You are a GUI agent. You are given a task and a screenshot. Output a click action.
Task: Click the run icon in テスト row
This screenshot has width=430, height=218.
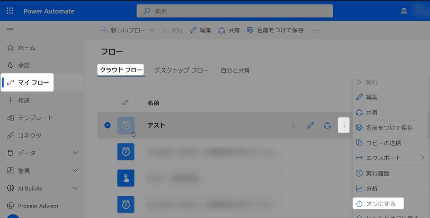coord(293,125)
